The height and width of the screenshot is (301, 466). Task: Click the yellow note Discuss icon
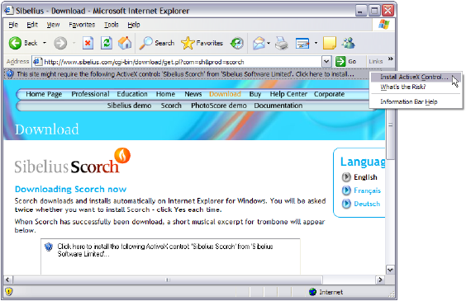330,44
